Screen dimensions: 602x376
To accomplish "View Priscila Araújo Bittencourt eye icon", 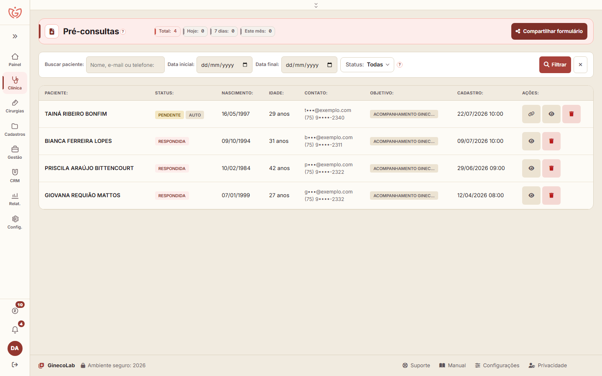I will pos(531,168).
